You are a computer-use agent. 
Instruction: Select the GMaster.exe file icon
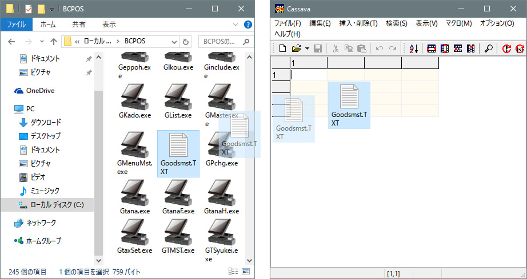tap(221, 101)
